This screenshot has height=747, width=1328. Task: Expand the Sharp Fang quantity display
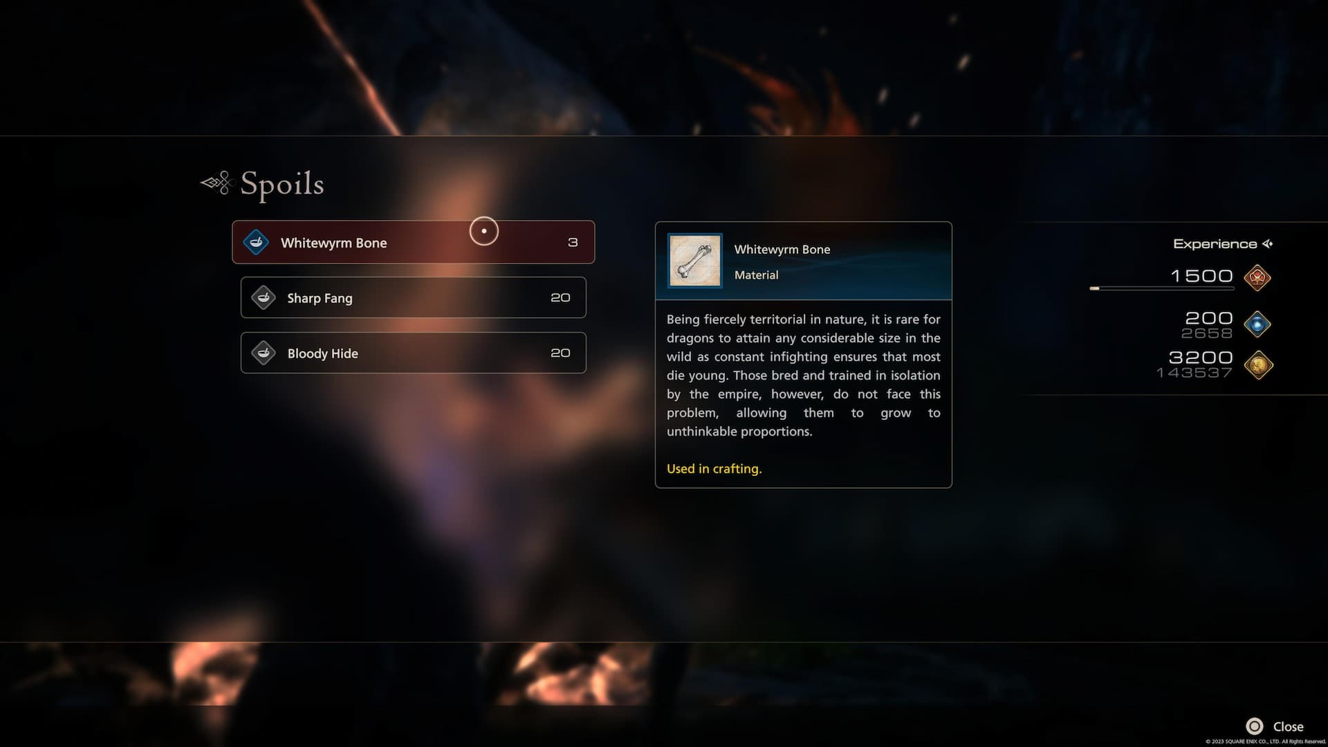(559, 297)
